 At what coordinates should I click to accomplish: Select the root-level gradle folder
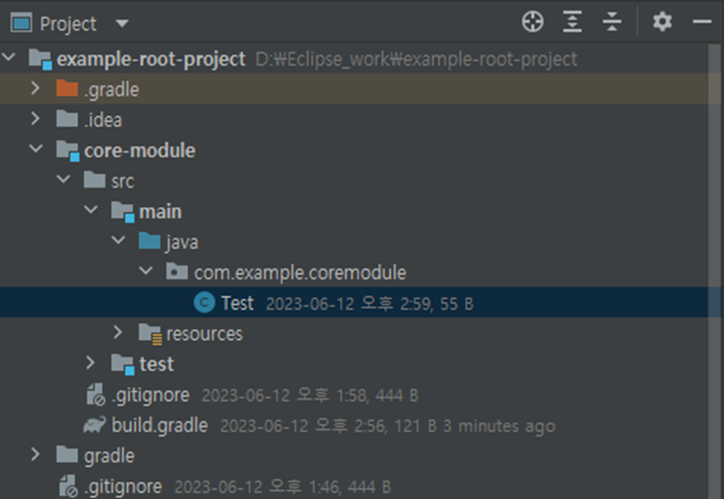tap(108, 455)
